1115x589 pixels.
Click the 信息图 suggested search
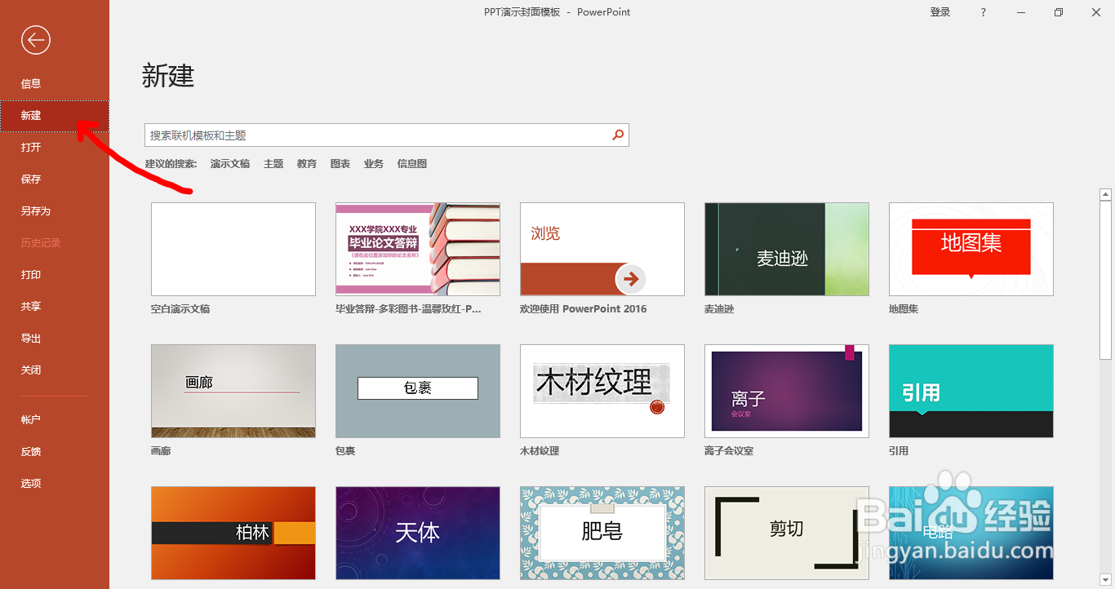tap(412, 164)
